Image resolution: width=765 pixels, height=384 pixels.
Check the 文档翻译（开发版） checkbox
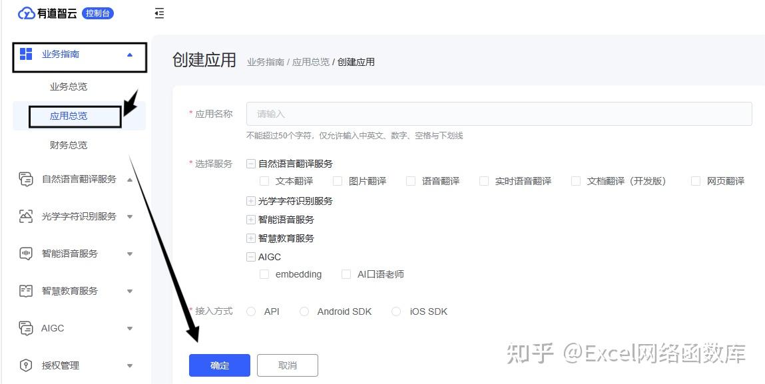pos(576,181)
